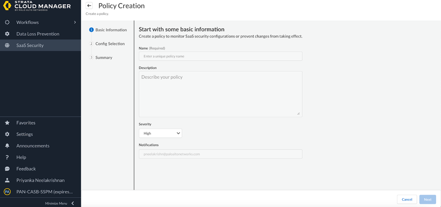Screen dimensions: 441x207
Task: Click the policy Name input field
Action: [x=220, y=56]
